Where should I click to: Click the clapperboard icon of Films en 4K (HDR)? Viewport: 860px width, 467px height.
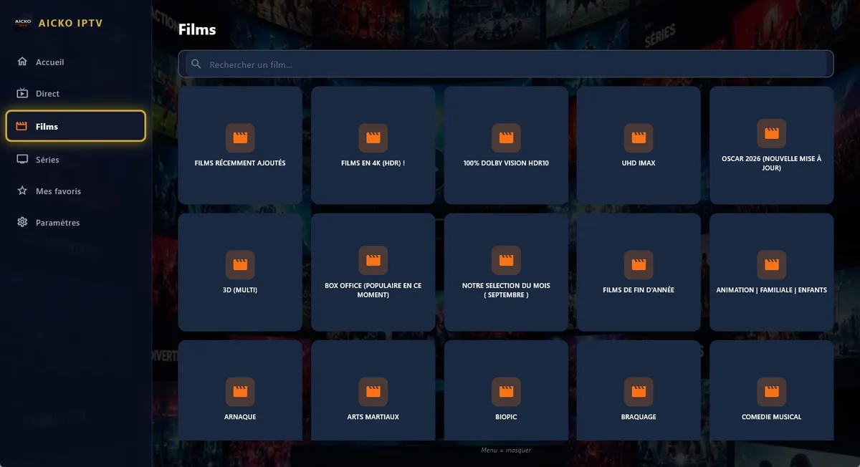point(373,138)
